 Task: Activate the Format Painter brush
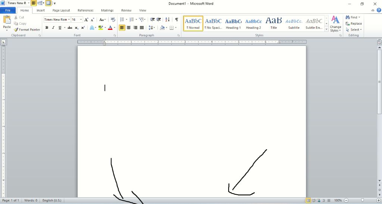(27, 29)
